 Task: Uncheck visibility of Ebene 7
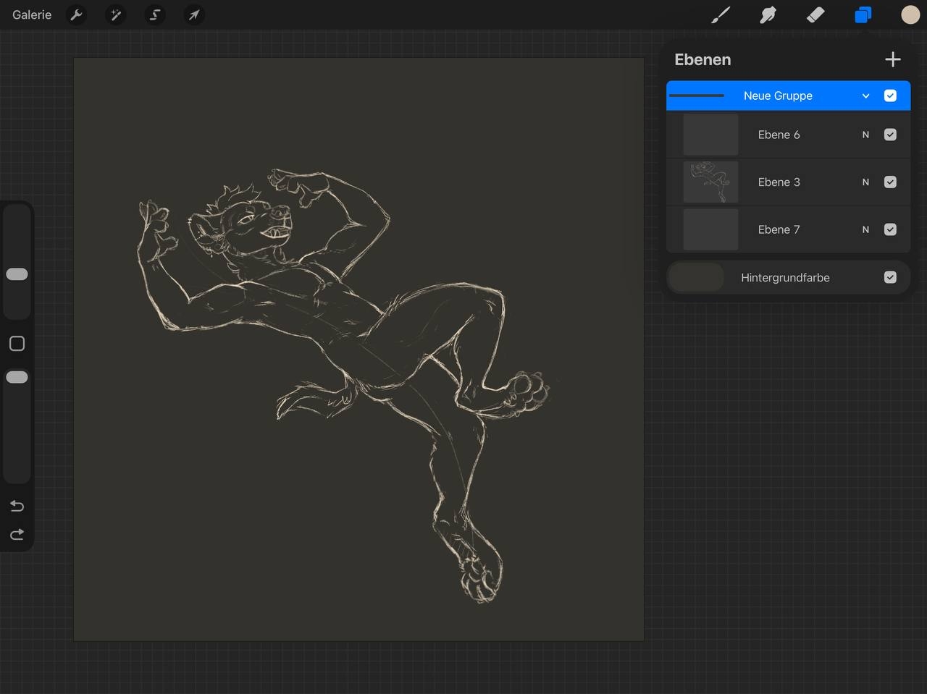point(890,229)
